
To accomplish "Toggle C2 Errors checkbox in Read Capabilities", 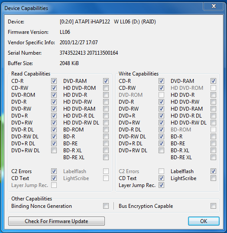I will point(54,171).
